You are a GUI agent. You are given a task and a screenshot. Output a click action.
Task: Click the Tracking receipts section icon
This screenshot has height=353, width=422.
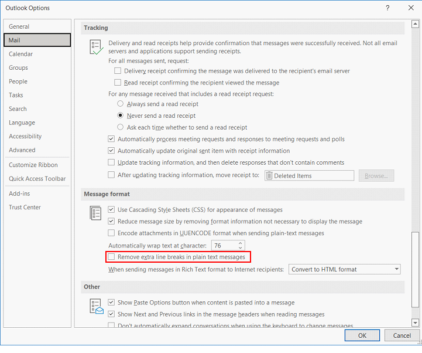tap(96, 47)
